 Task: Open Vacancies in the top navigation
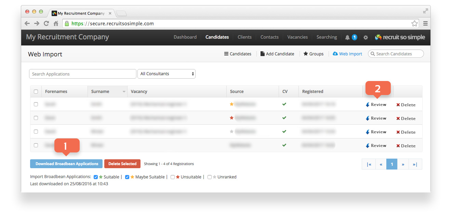coord(297,37)
